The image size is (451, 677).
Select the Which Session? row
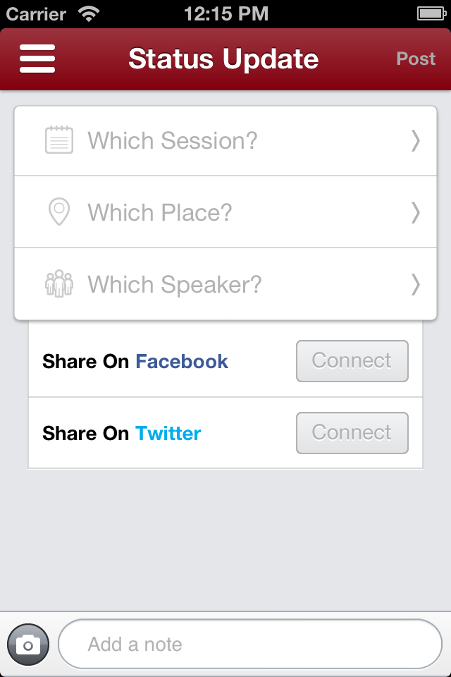225,141
